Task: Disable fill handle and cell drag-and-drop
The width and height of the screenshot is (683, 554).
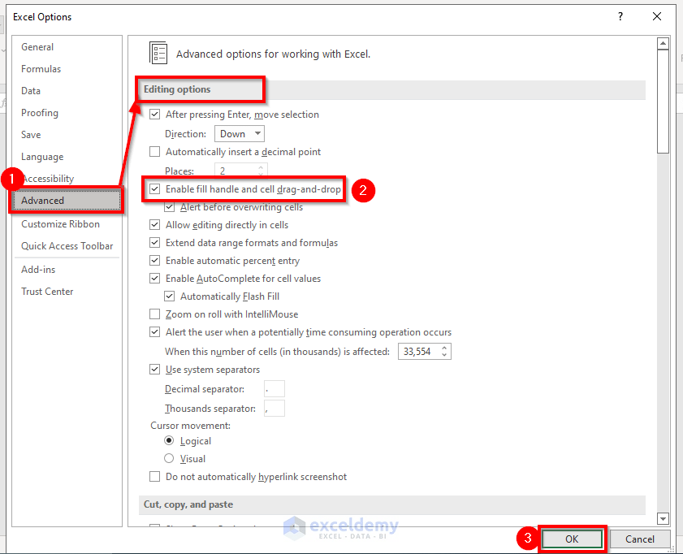Action: coord(154,188)
